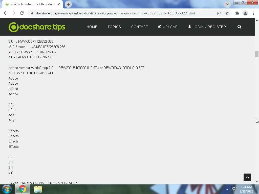Click serial text KWW300R7126832-330 line
Viewport: 259px width, 194px height.
(x=31, y=41)
